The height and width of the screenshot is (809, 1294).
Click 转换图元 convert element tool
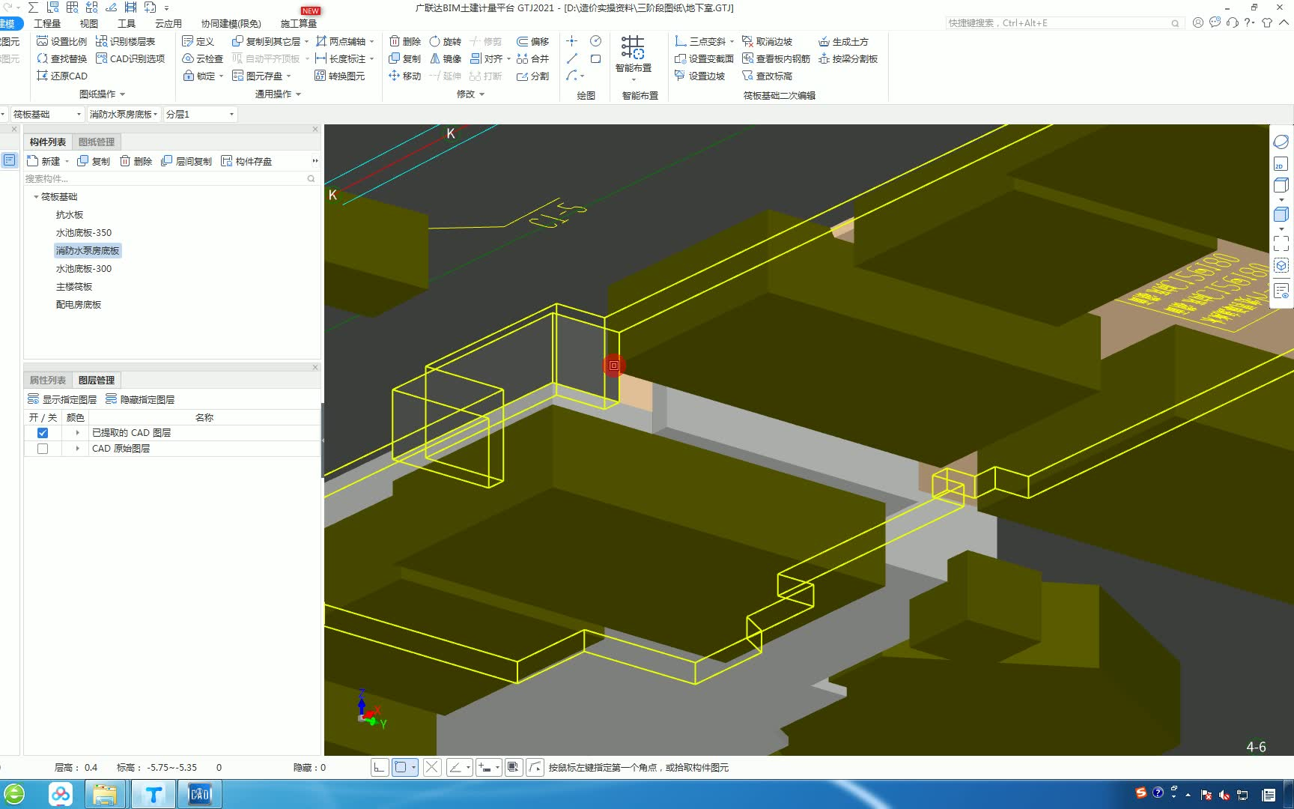click(x=340, y=76)
